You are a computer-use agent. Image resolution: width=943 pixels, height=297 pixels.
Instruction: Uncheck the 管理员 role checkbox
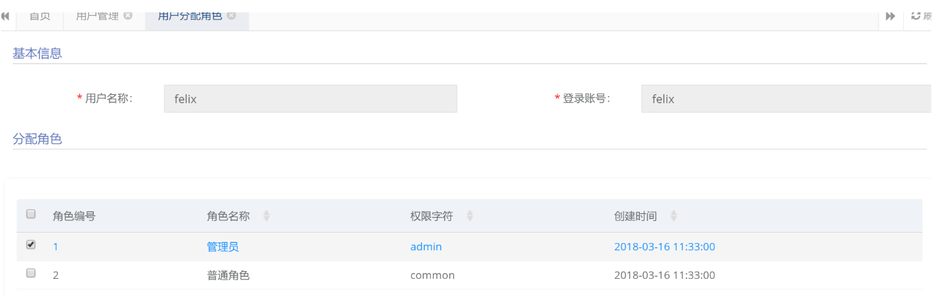(31, 245)
